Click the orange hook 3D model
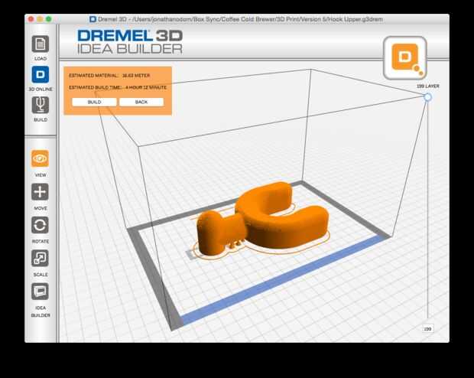This screenshot has height=378, width=474. [x=262, y=220]
